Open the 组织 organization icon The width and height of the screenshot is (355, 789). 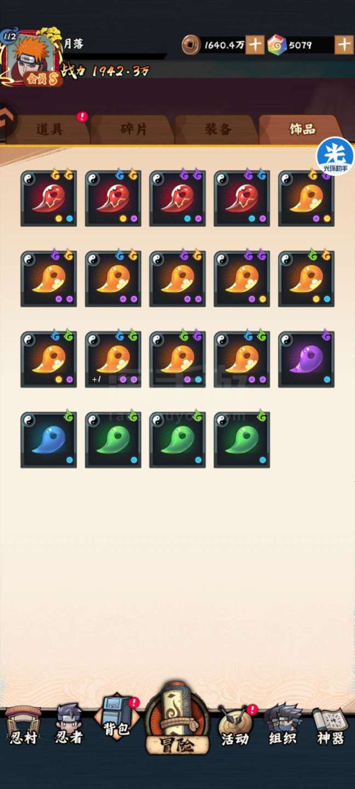pyautogui.click(x=283, y=725)
